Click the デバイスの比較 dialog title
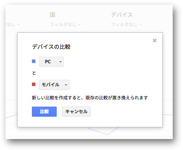The width and height of the screenshot is (183, 150). [x=51, y=47]
